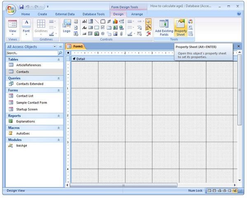Click in the navigation Search box

point(32,53)
